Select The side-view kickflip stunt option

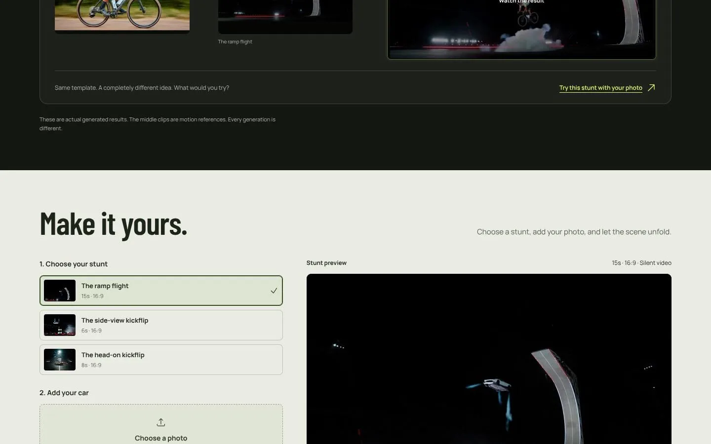(x=161, y=325)
